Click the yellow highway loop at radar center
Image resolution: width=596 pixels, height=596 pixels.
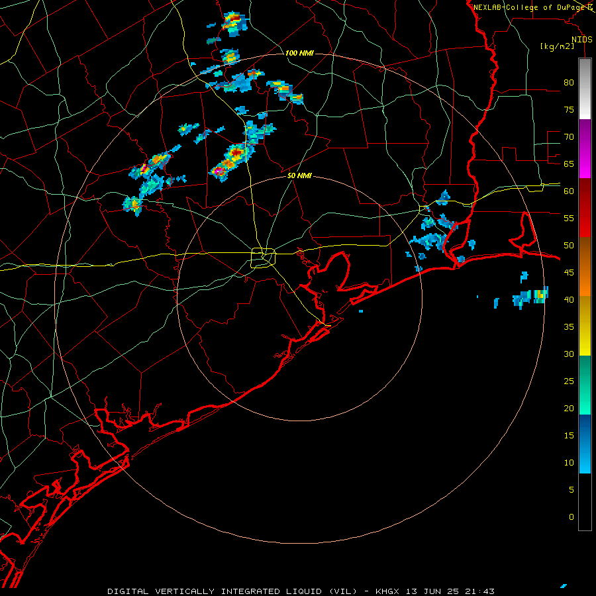(264, 258)
